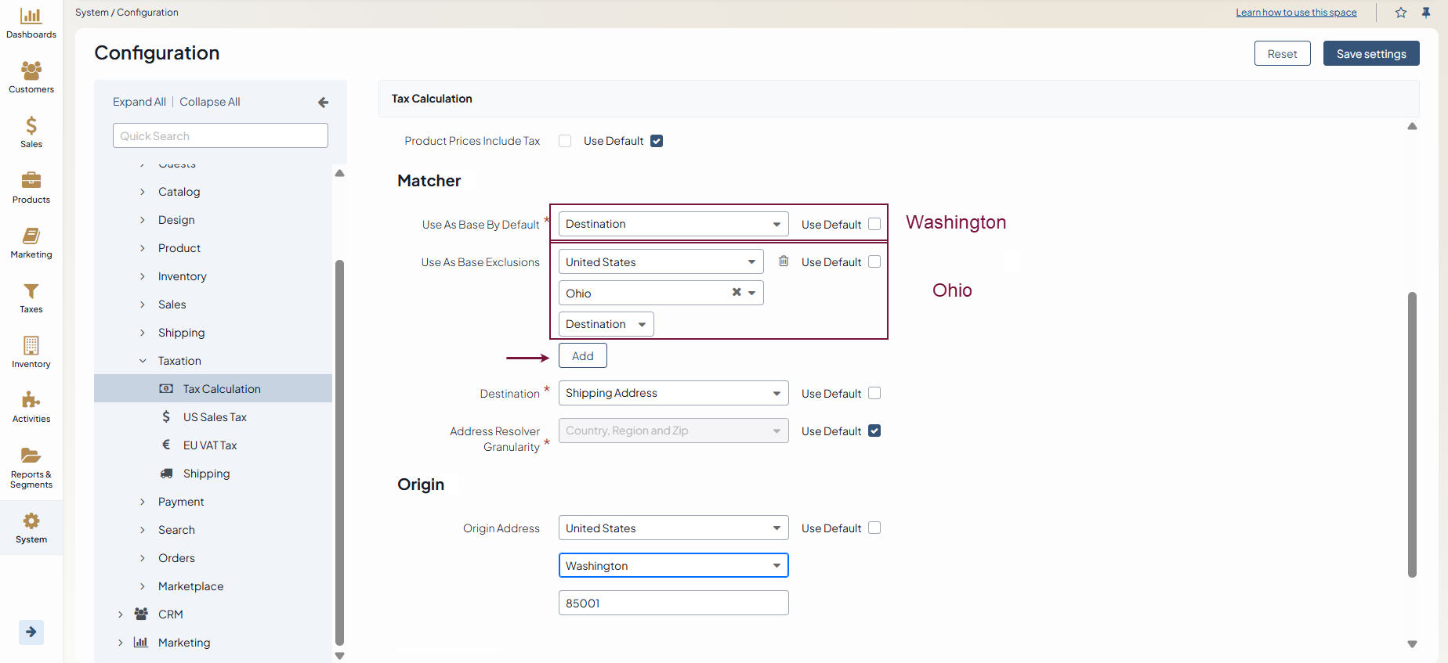This screenshot has width=1448, height=663.
Task: Open the Taxes funnel icon
Action: tap(31, 291)
